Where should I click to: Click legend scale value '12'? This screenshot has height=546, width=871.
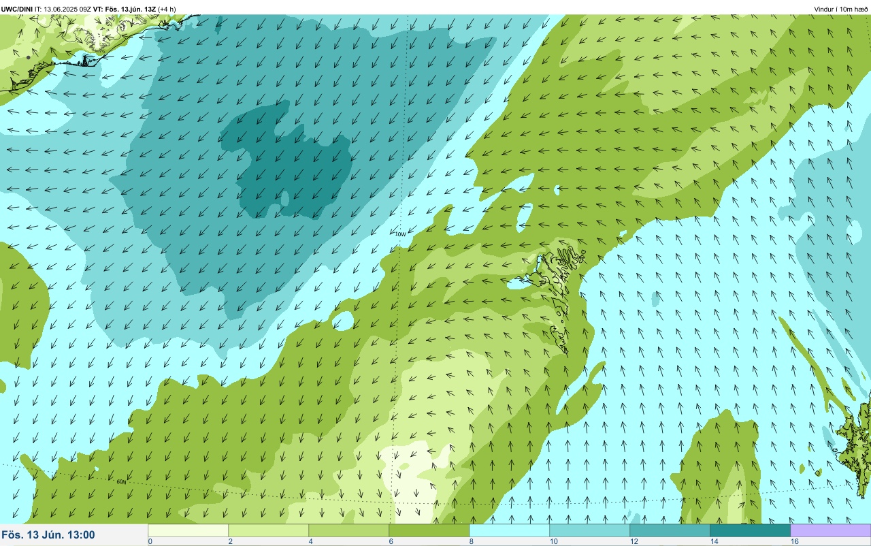pos(634,541)
